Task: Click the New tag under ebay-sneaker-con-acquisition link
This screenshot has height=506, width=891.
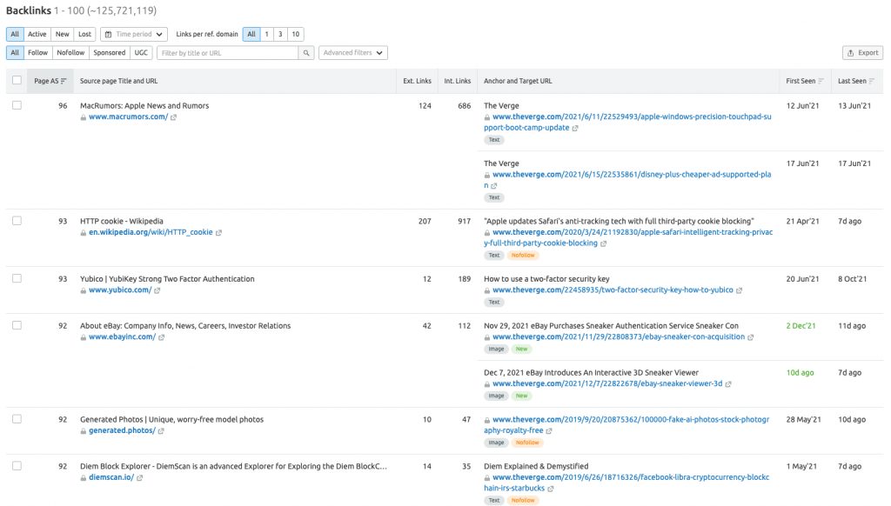Action: point(522,350)
